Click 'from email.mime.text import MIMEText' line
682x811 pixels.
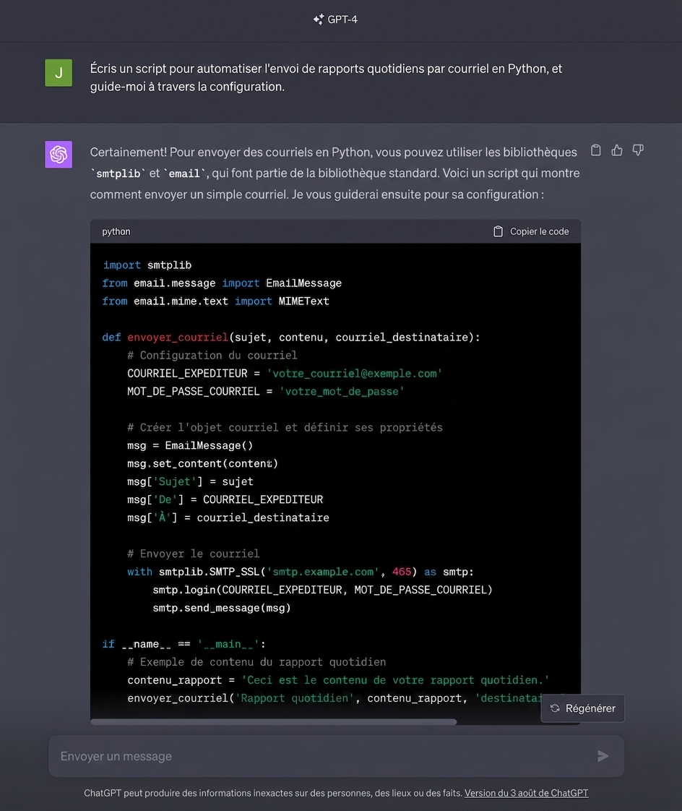215,301
